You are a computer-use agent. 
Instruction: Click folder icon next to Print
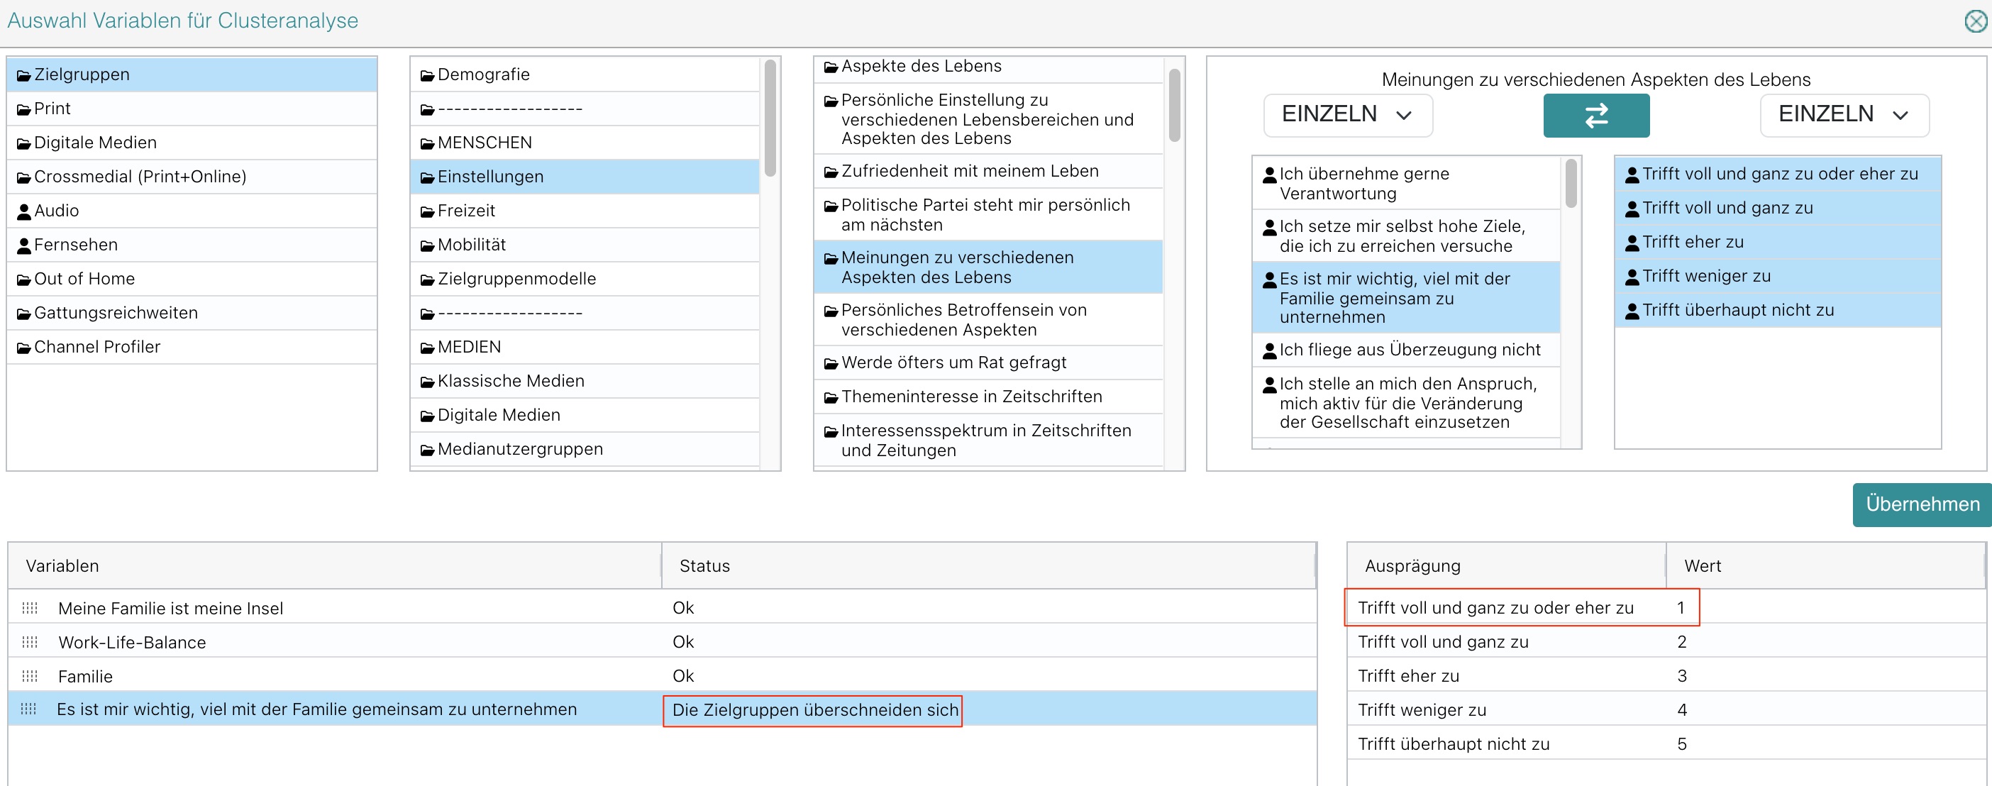coord(24,109)
